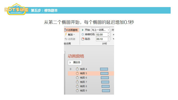Select the 椭圆 5 animation entry

[x=91, y=73]
